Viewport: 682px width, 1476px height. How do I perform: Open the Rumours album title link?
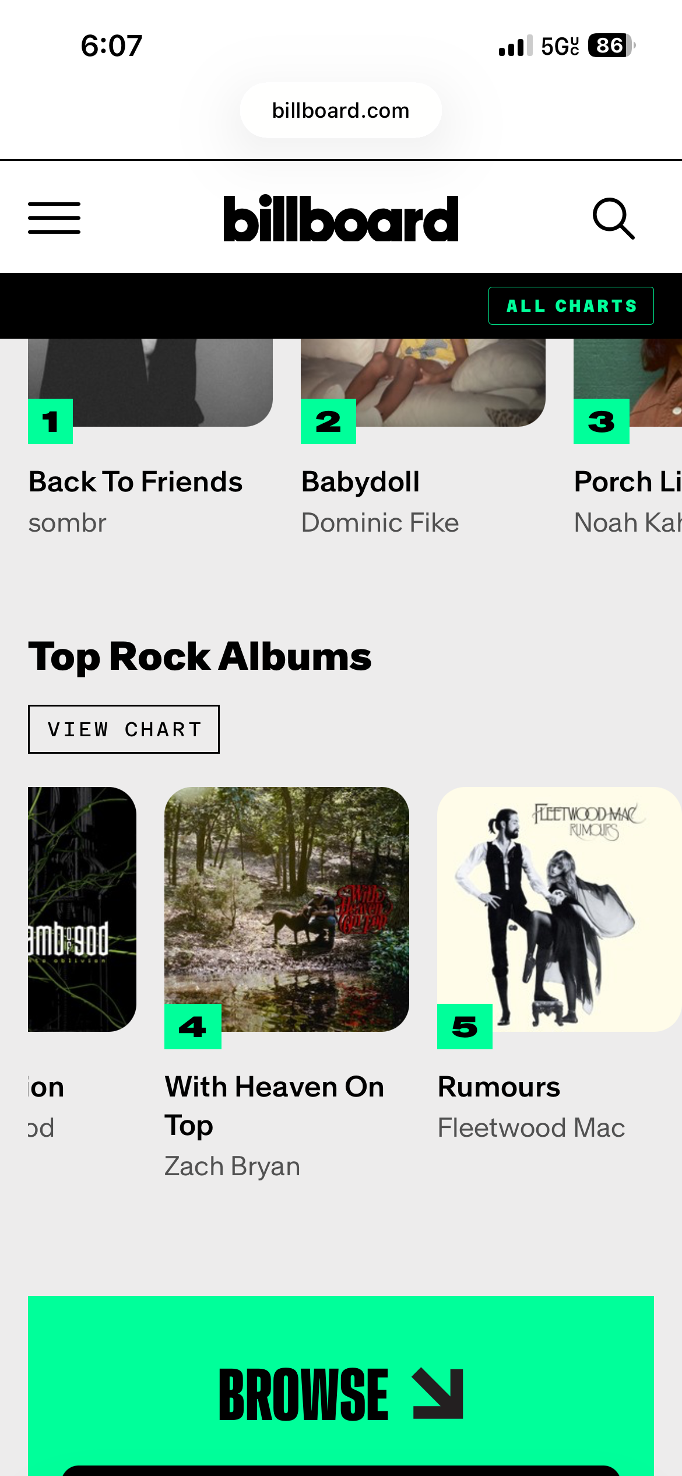(499, 1087)
